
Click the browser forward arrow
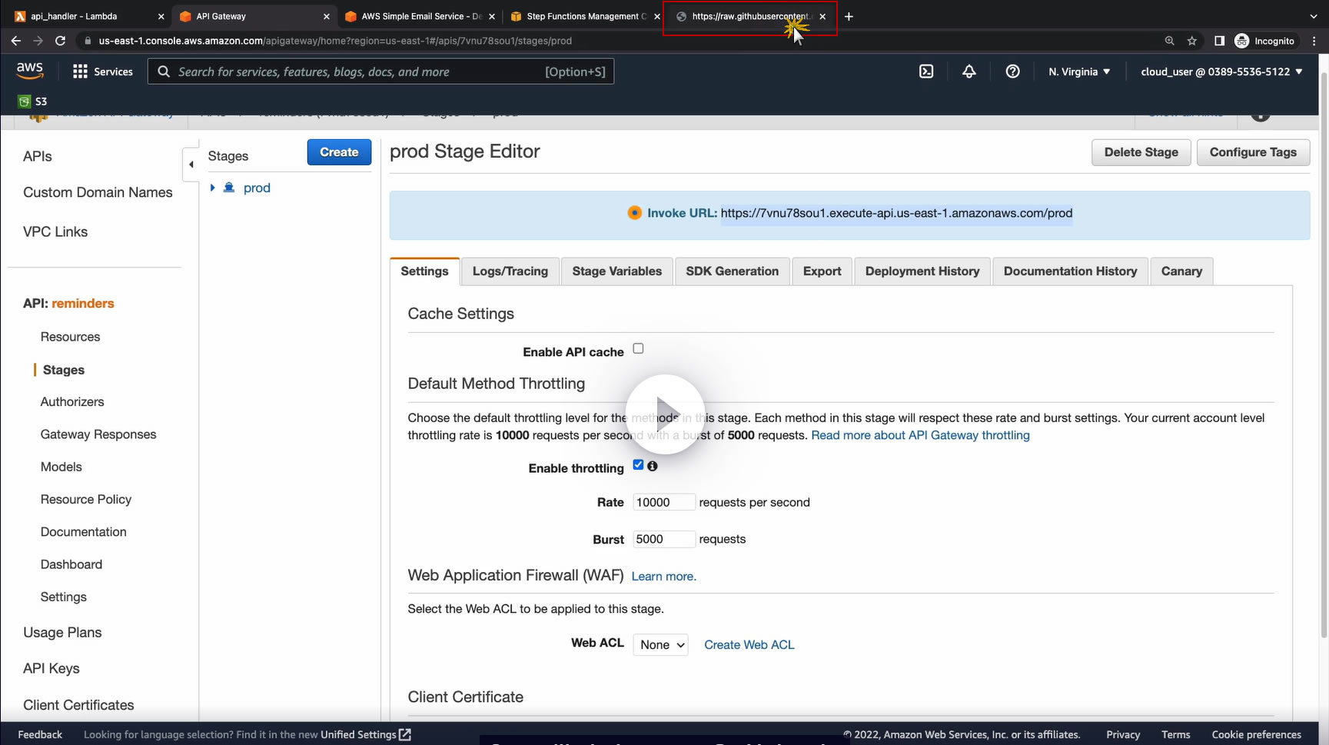(38, 41)
